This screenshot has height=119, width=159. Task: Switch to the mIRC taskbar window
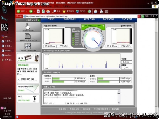[x=7, y=36]
